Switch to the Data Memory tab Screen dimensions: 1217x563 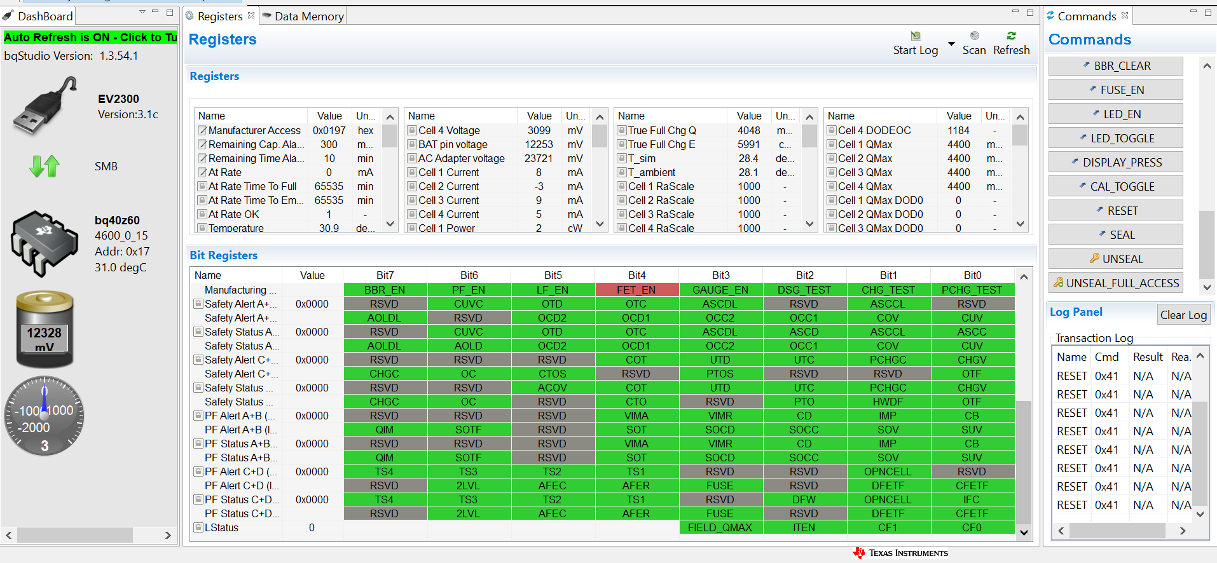(303, 16)
